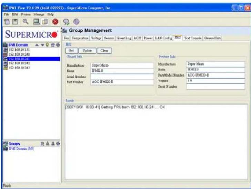
Task: Switch to the Temperature tab
Action: [x=80, y=38]
